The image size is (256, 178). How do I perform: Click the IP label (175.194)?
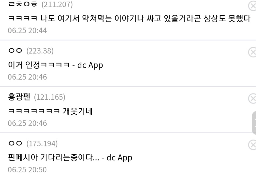tap(42, 144)
